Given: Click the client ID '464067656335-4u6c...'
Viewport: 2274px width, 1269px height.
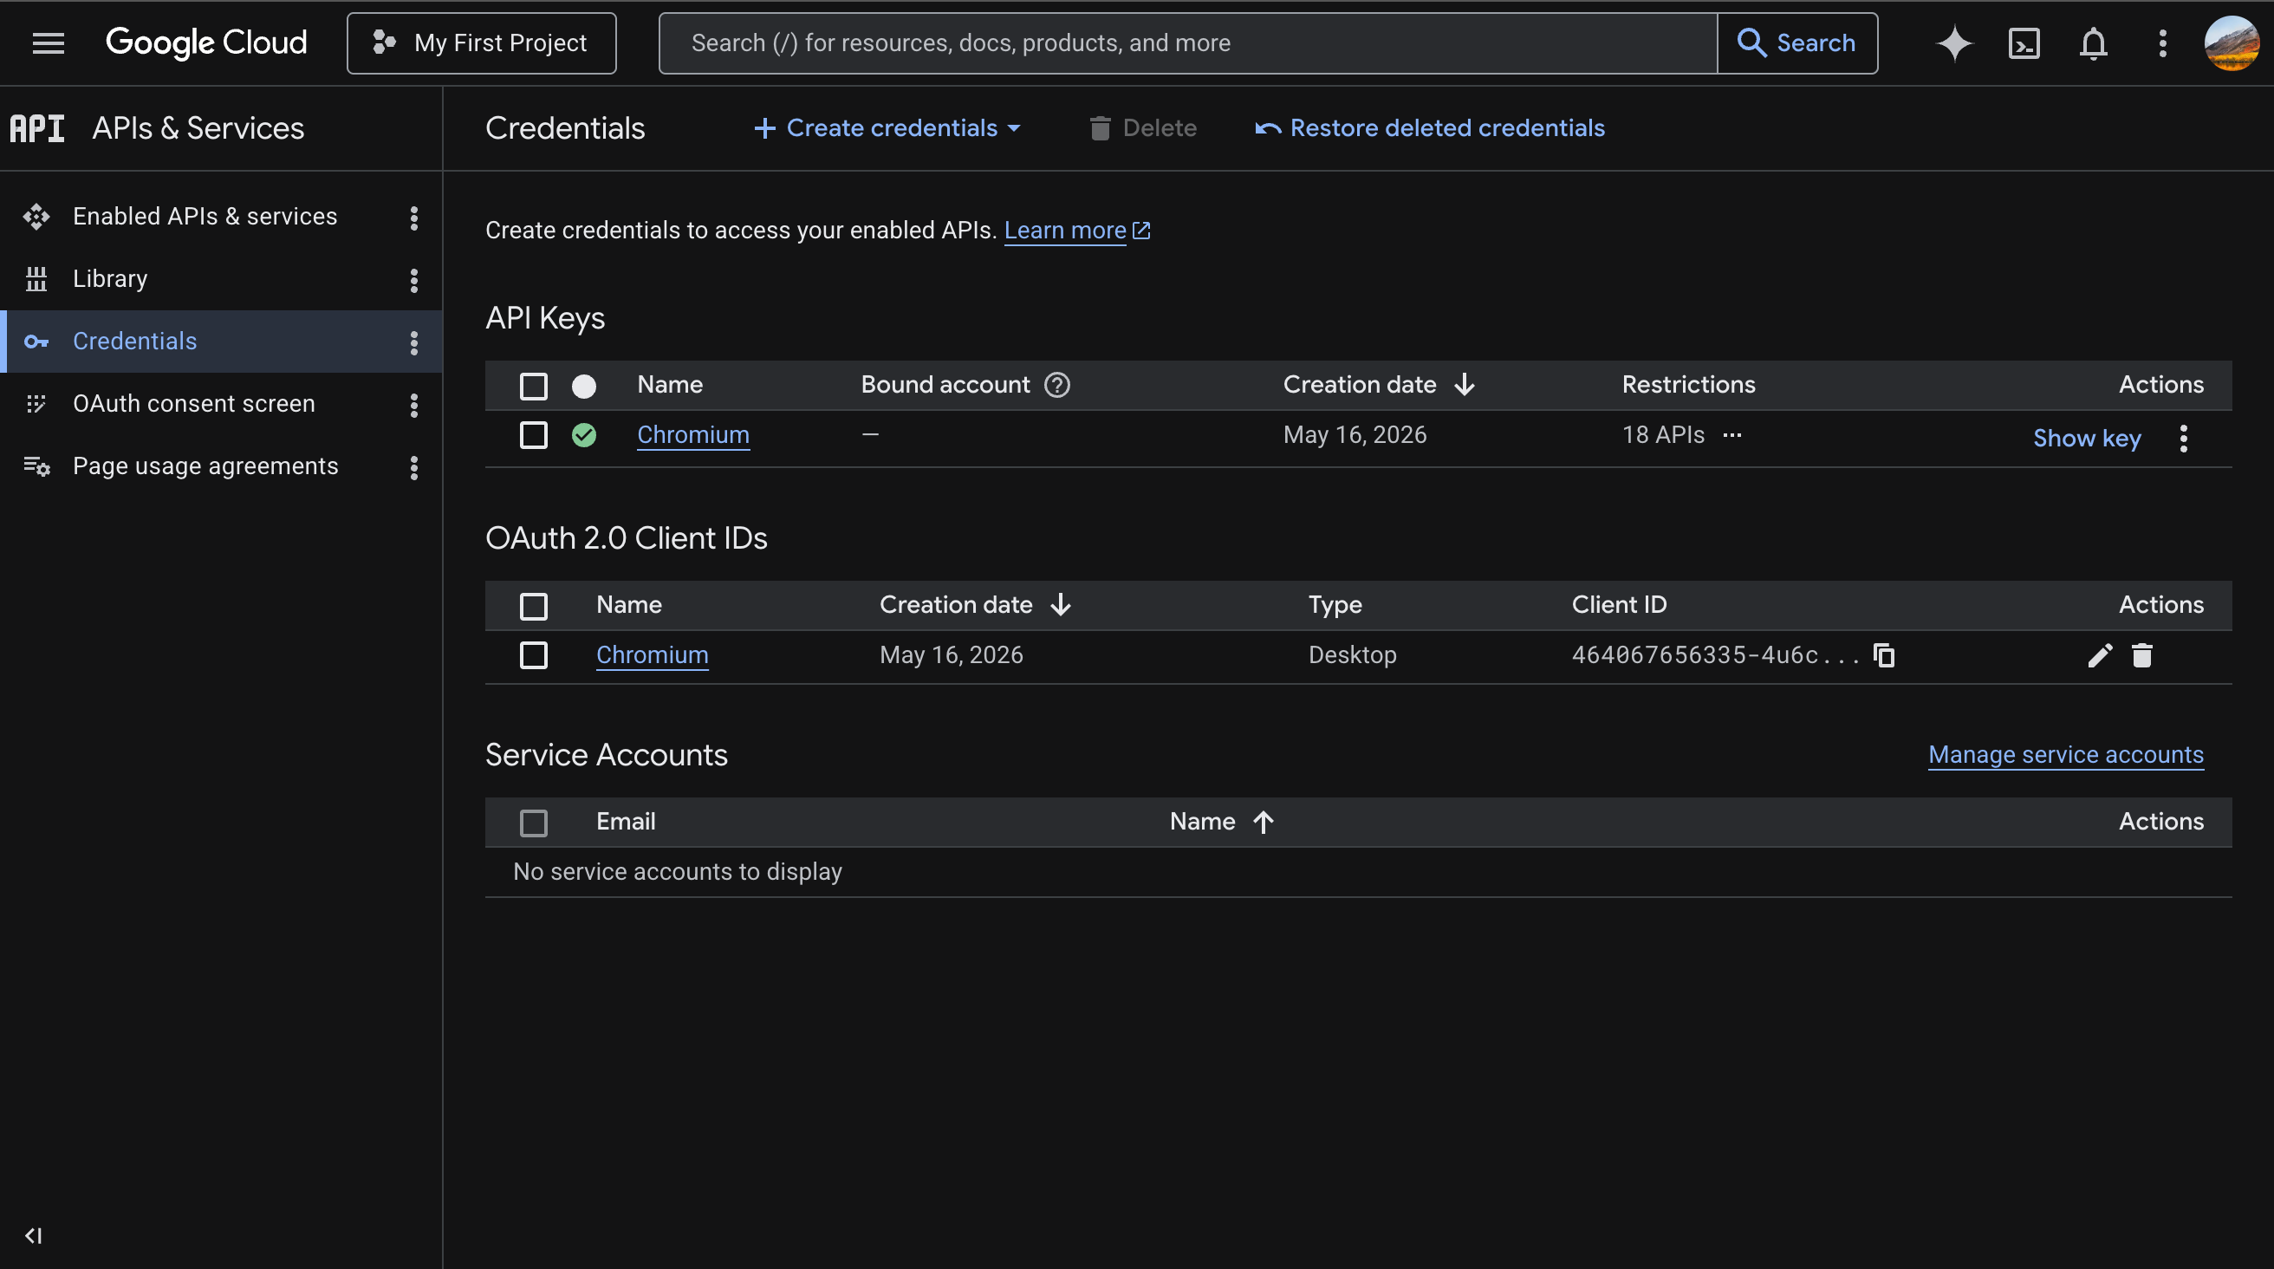Looking at the screenshot, I should coord(1715,655).
